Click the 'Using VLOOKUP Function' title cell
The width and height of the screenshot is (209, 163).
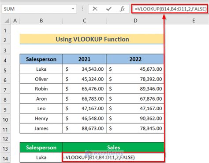(92, 39)
